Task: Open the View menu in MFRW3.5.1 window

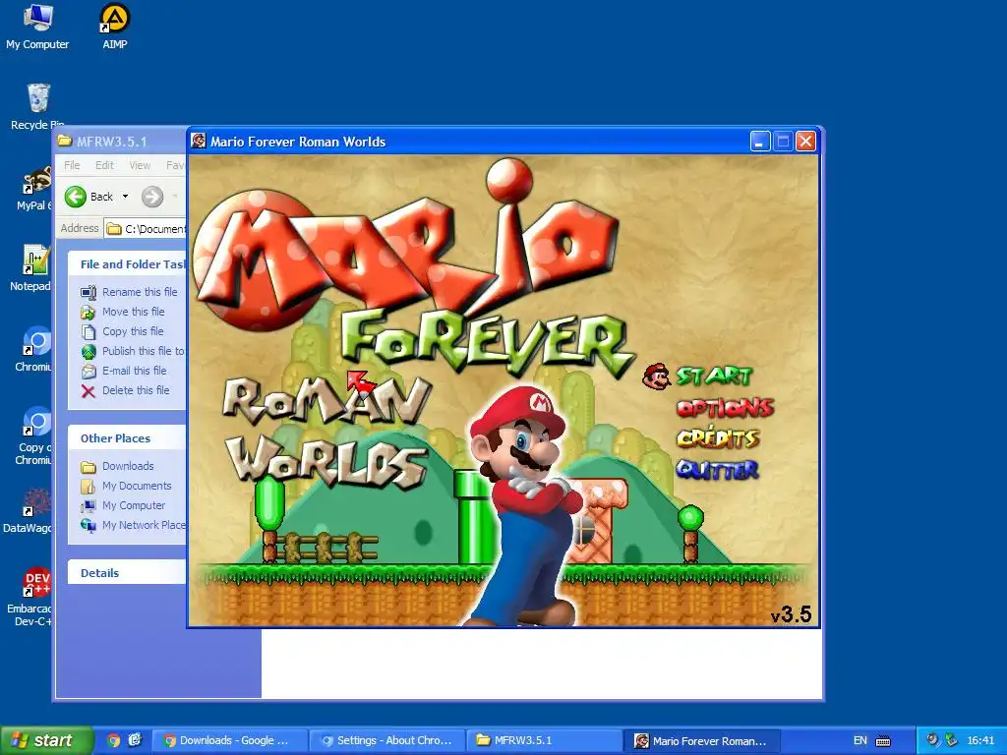Action: (140, 165)
